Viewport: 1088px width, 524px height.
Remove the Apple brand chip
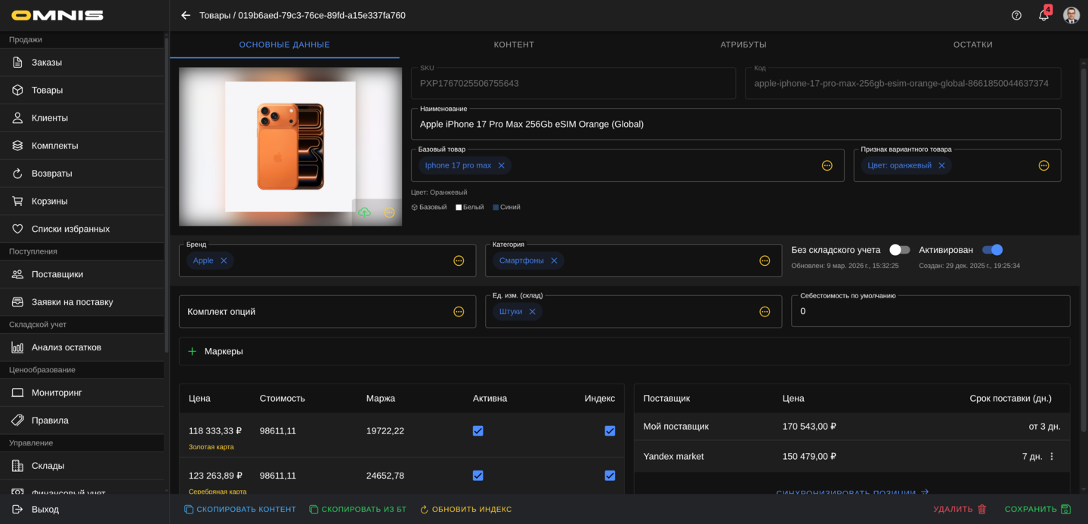(x=224, y=260)
